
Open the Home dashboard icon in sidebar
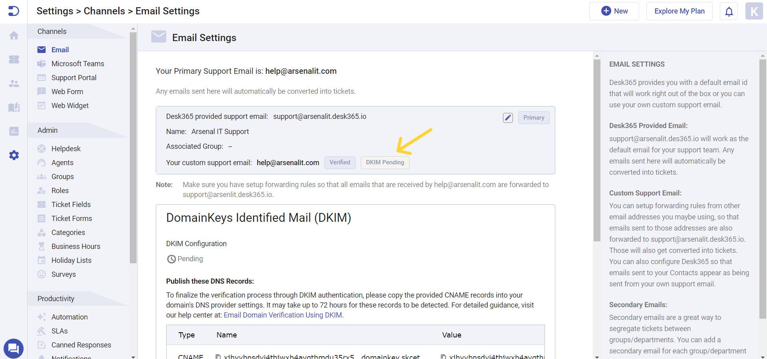pos(14,36)
